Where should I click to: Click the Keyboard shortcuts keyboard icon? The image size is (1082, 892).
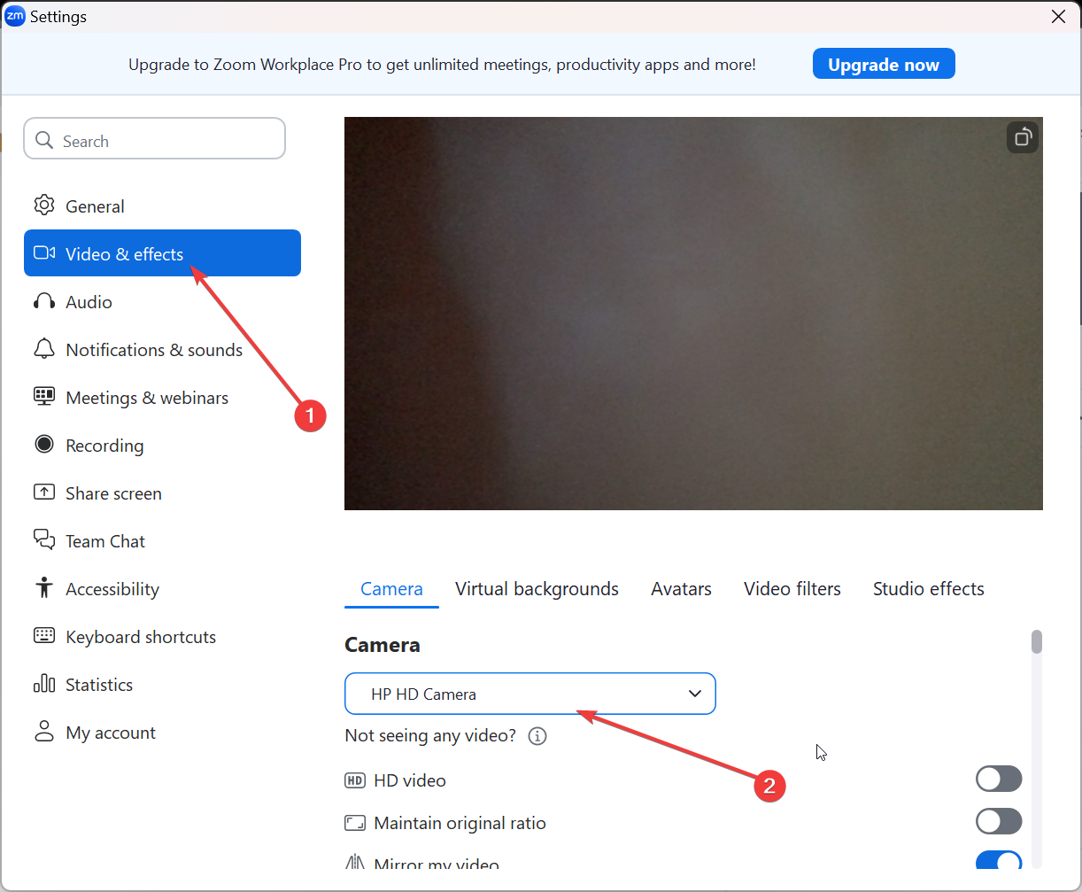pyautogui.click(x=44, y=636)
